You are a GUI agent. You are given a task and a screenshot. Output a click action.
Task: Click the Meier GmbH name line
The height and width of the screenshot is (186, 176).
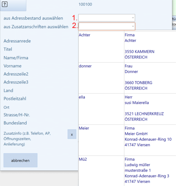[x=136, y=134]
